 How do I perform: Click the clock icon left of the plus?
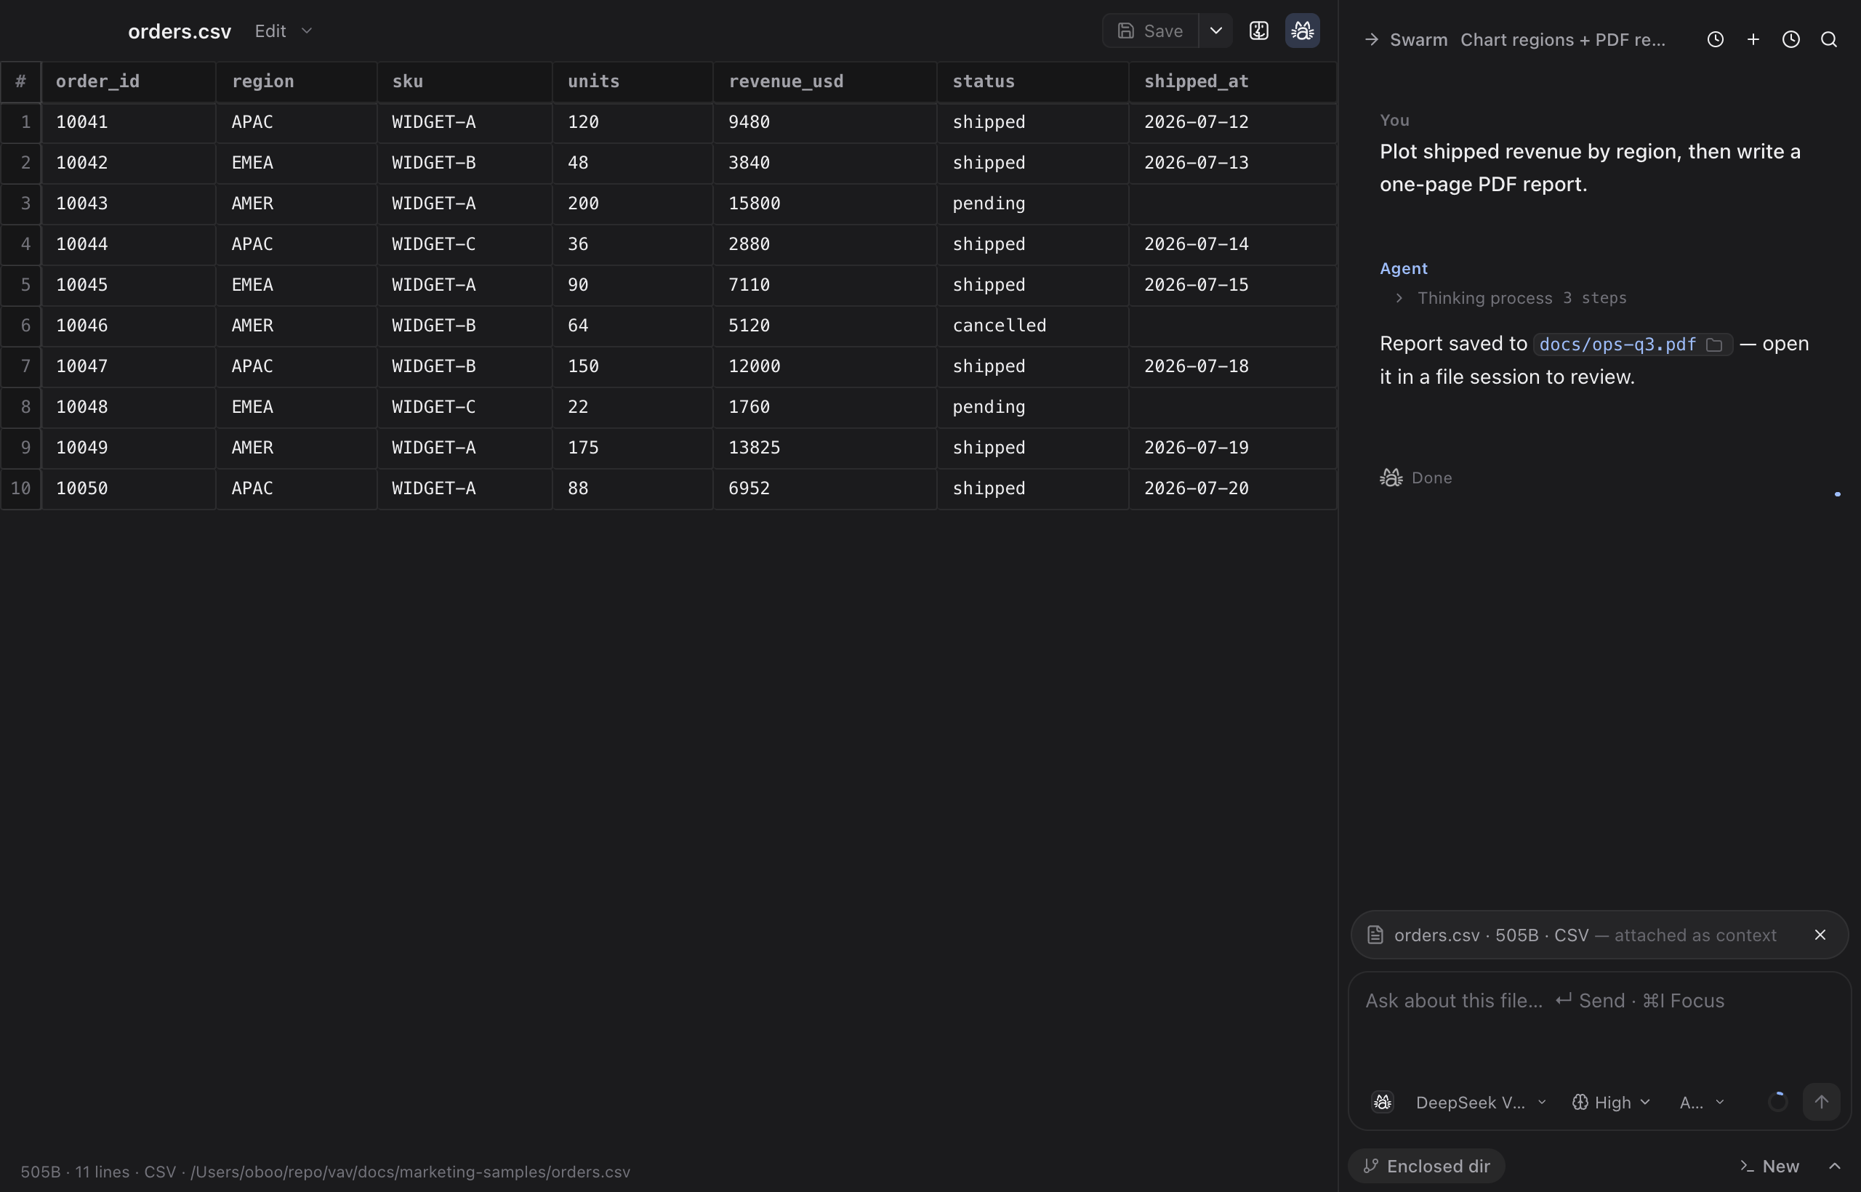[1716, 39]
